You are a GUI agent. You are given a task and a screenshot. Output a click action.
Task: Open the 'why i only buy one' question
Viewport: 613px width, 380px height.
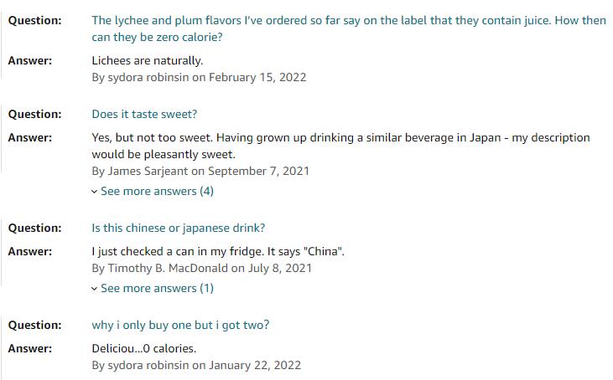(x=180, y=325)
